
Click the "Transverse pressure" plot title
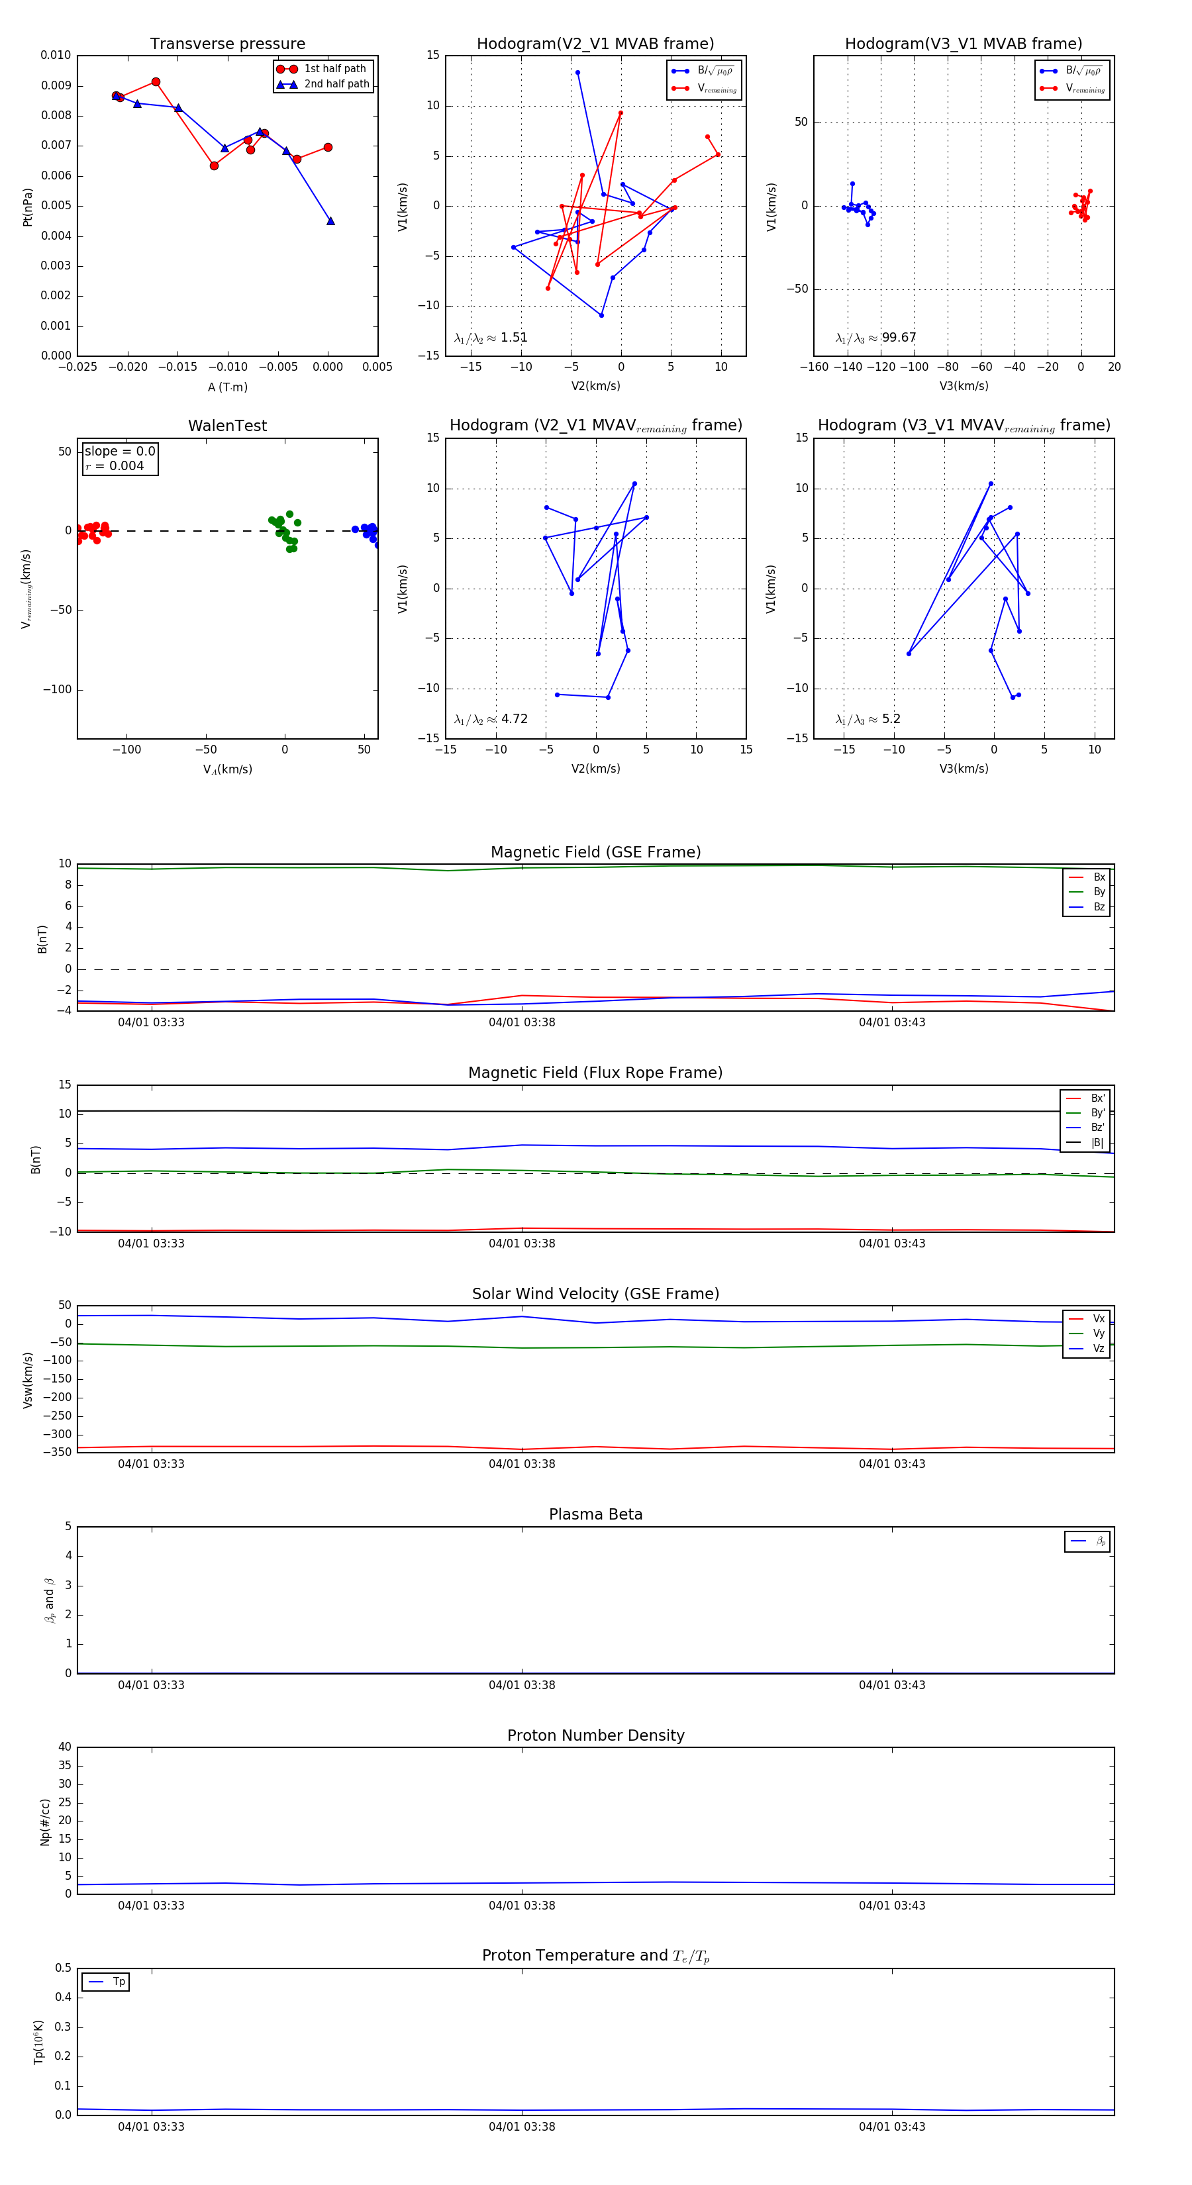coord(227,44)
